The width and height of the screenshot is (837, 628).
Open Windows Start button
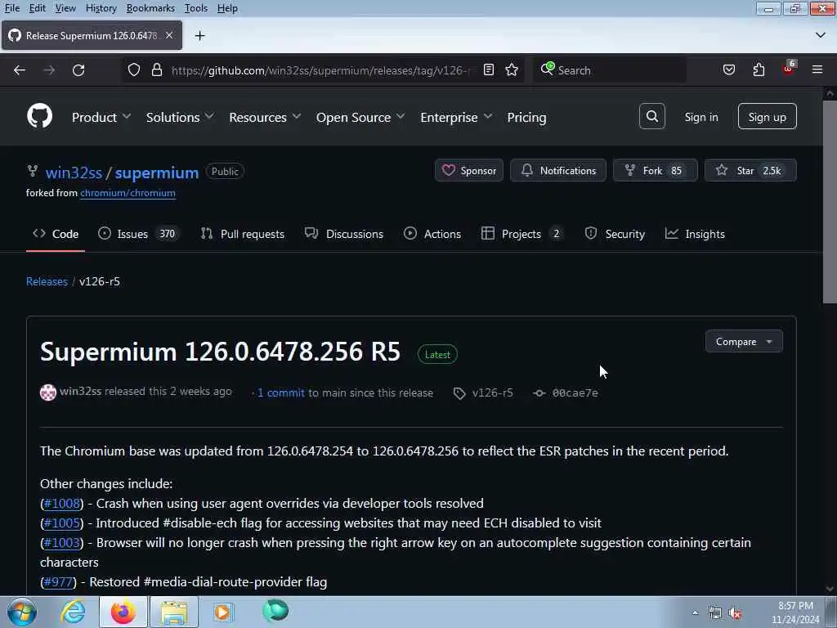coord(22,612)
